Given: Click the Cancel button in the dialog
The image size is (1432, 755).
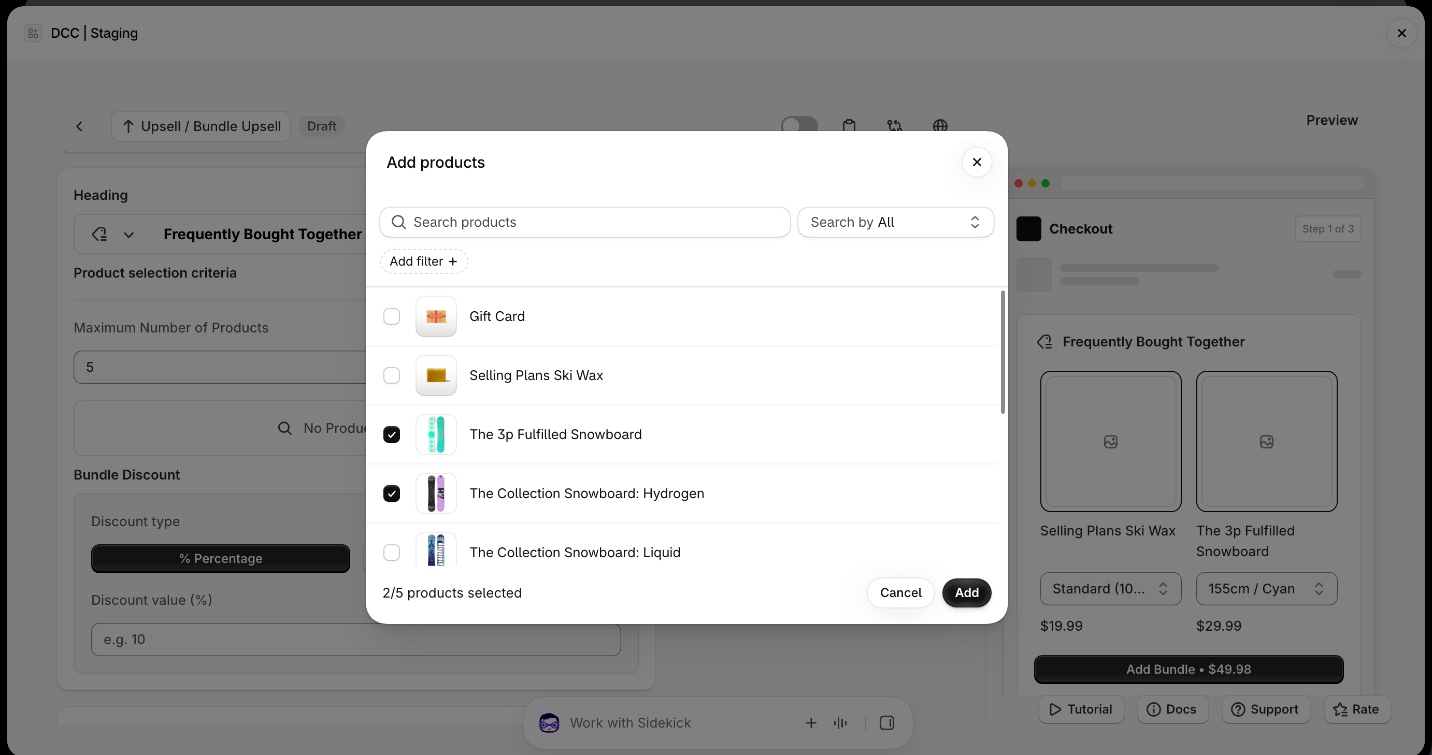Looking at the screenshot, I should click(x=900, y=593).
